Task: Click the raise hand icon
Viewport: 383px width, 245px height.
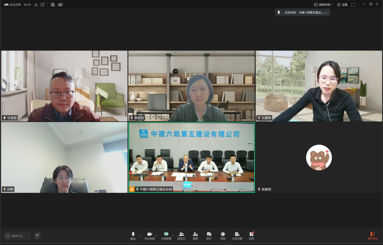Action: click(37, 236)
